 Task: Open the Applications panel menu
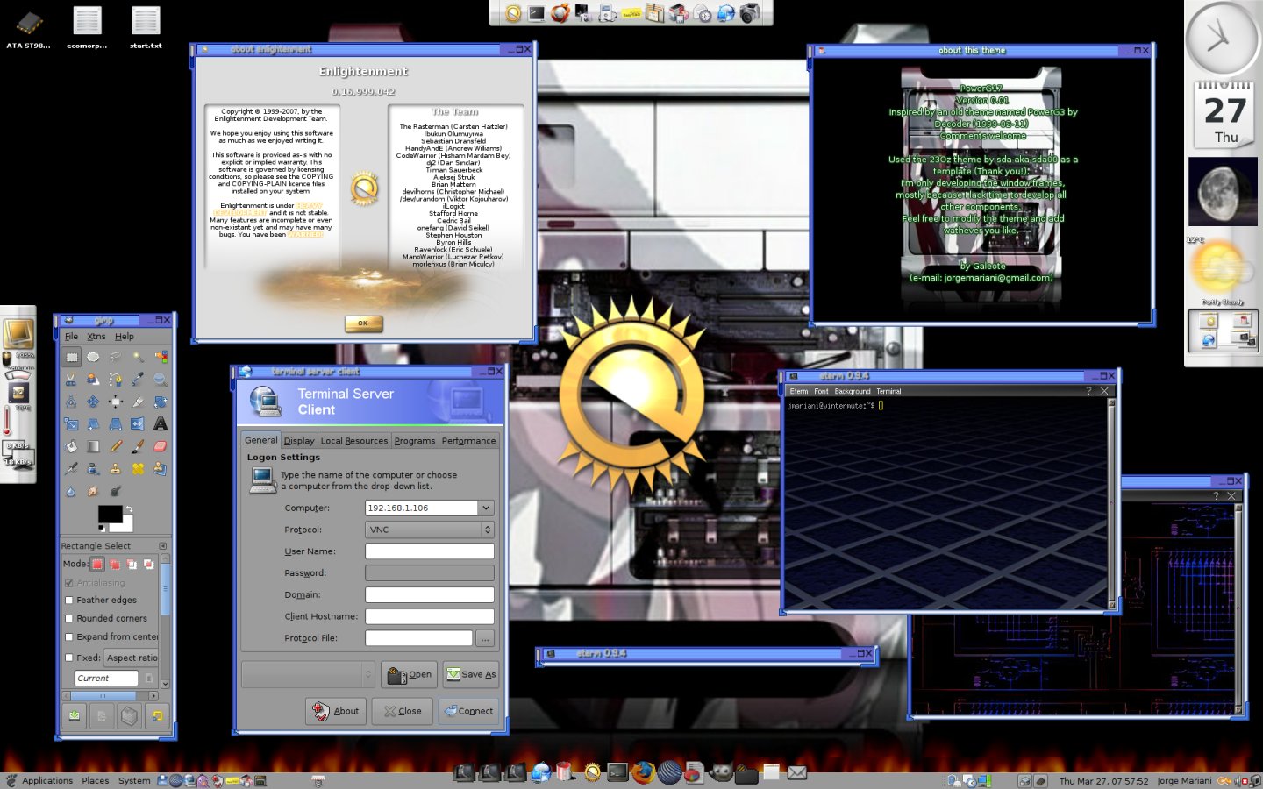[47, 780]
